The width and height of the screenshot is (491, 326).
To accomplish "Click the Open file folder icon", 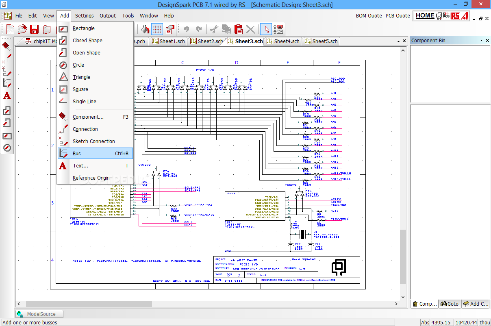I will (22, 29).
